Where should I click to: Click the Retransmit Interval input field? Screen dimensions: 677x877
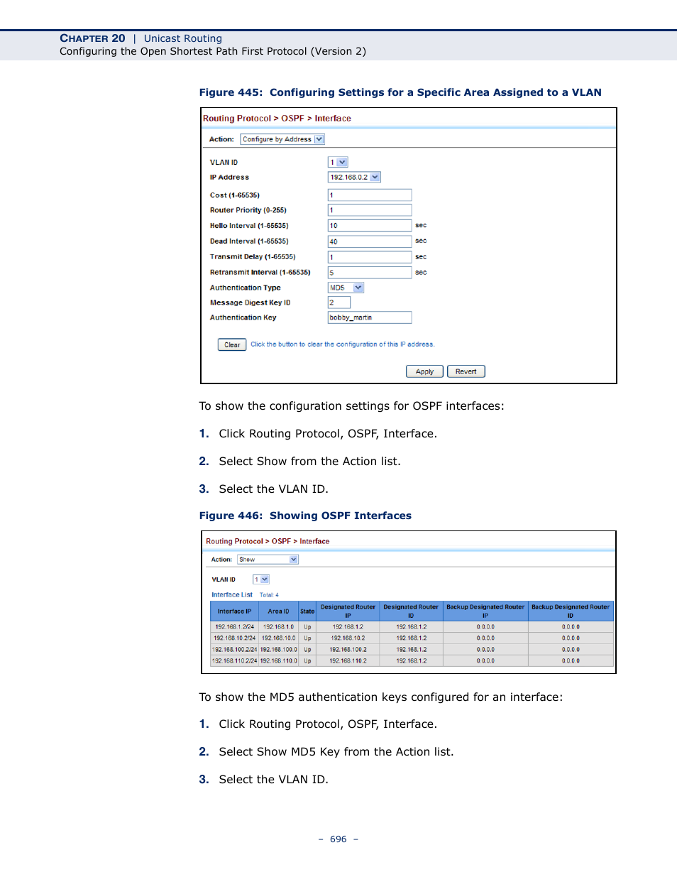(370, 273)
